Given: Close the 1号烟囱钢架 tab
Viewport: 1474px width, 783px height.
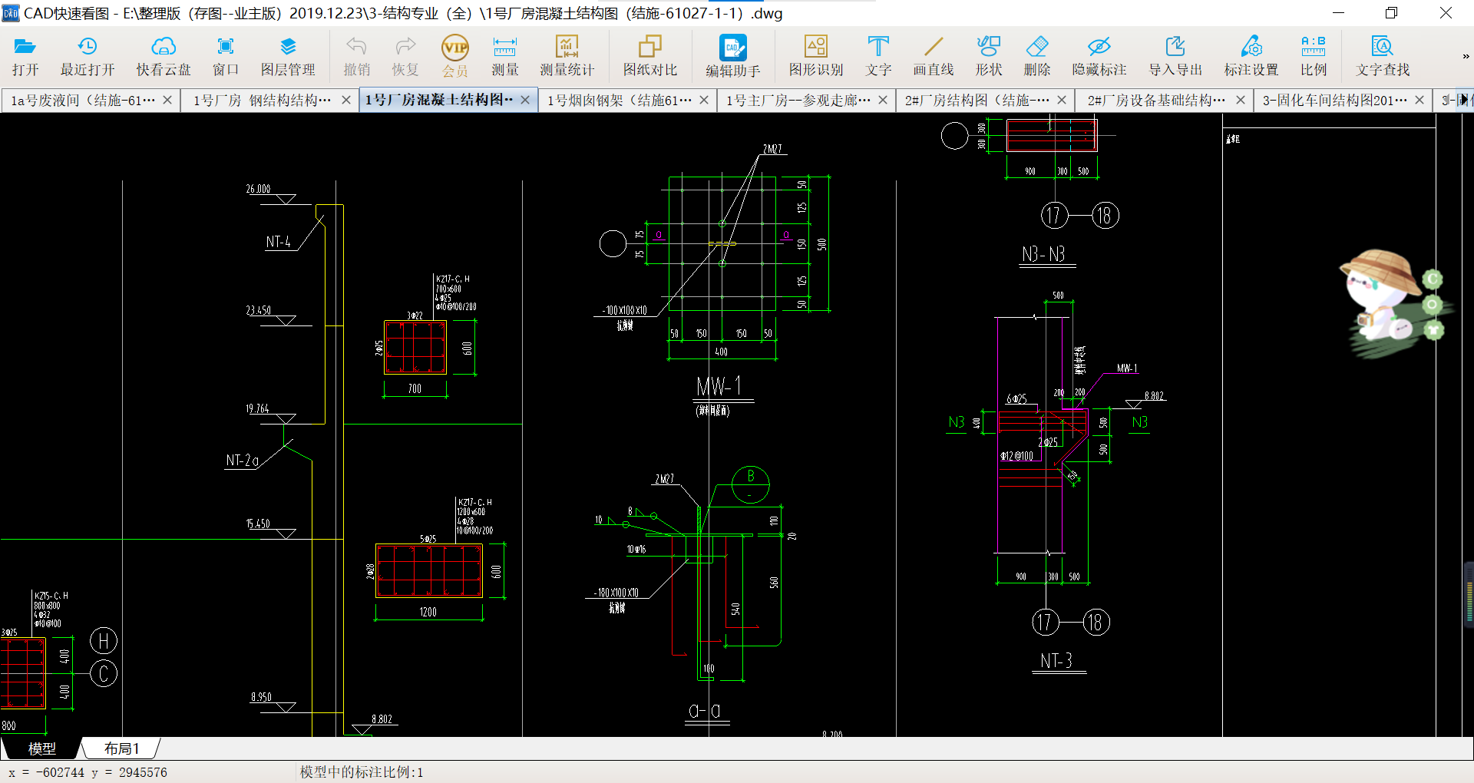Looking at the screenshot, I should pos(704,100).
